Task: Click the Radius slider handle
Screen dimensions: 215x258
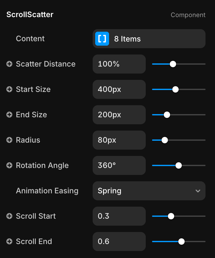Action: pyautogui.click(x=164, y=140)
